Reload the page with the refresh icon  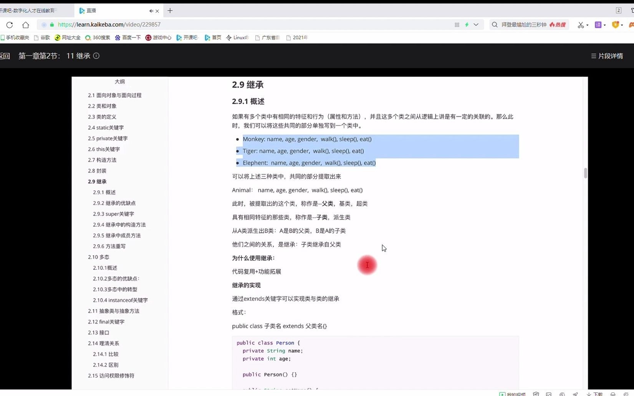10,25
